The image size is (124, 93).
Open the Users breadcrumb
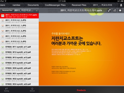(x=3, y=5)
